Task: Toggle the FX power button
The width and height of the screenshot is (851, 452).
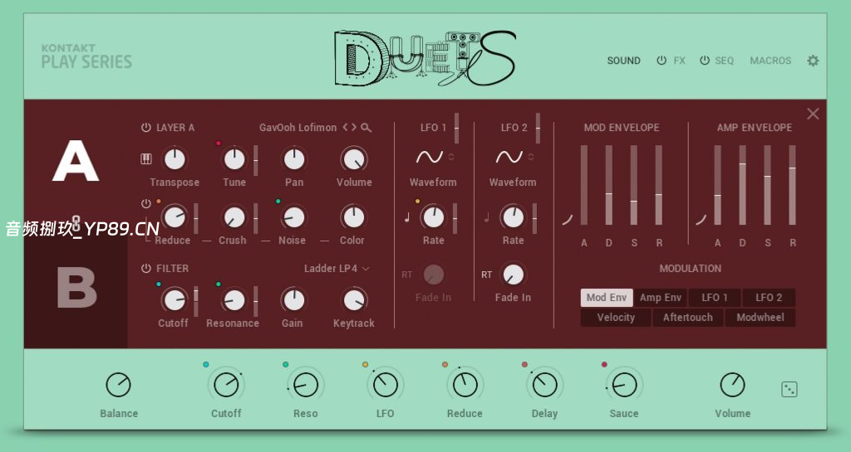Action: (x=661, y=61)
